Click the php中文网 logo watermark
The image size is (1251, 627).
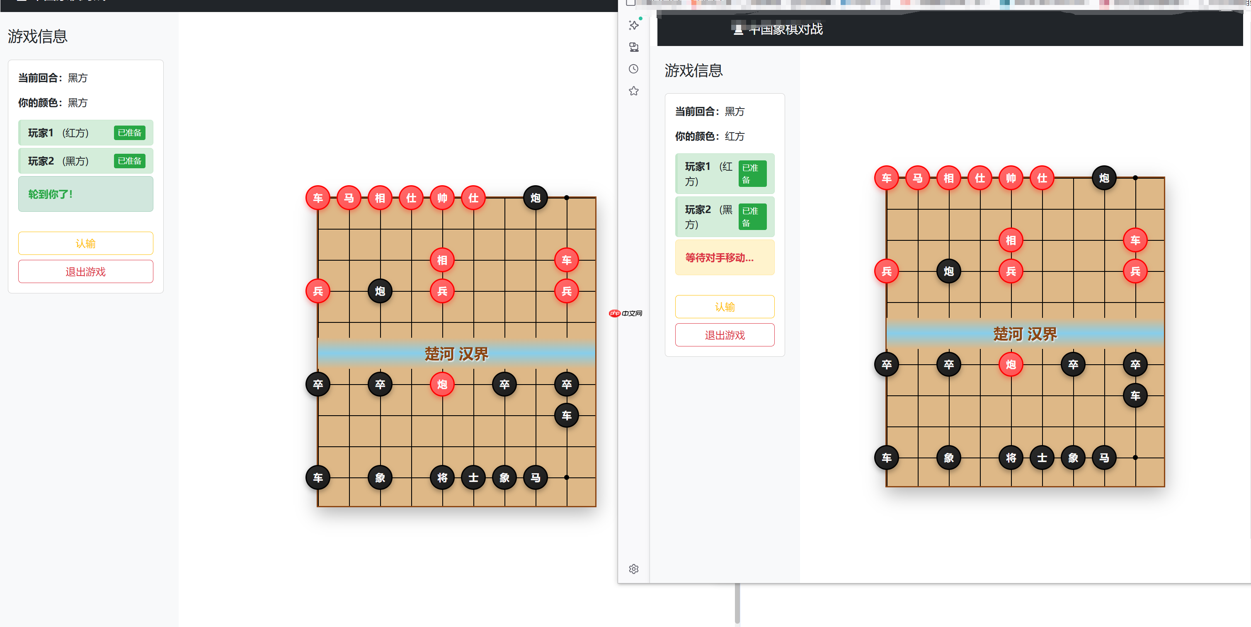point(626,313)
